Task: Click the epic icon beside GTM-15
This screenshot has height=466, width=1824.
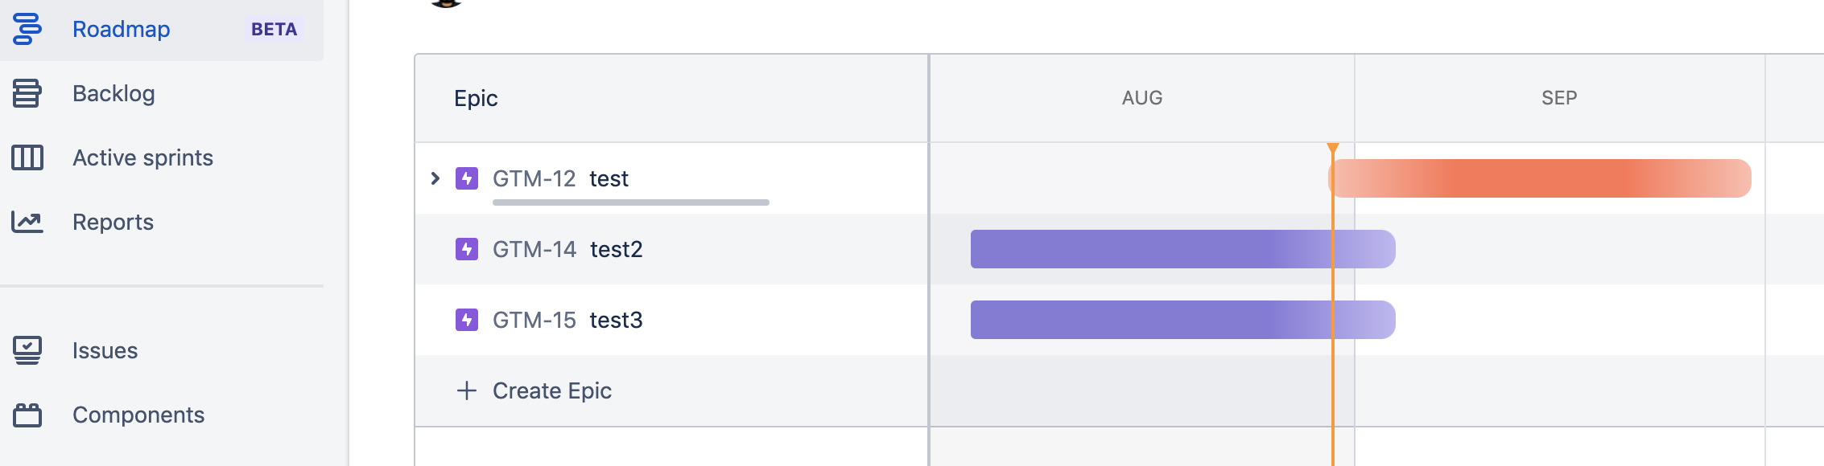Action: 468,320
